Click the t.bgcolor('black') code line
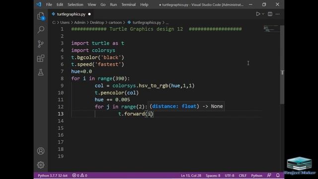Viewport: 318px width, 179px height. pyautogui.click(x=97, y=58)
